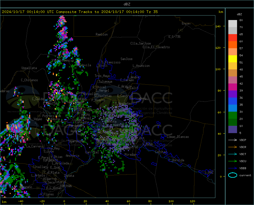This screenshot has height=205, width=254.
Task: Click the -40 km horizontal axis tick label
Action: pyautogui.click(x=21, y=201)
